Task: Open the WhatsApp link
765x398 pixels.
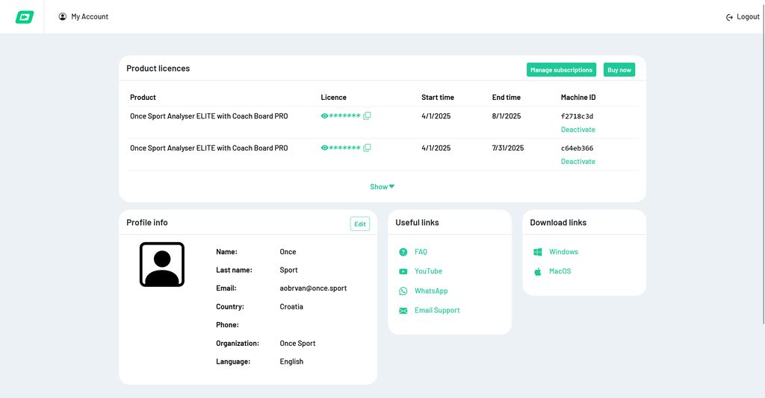Action: point(431,291)
